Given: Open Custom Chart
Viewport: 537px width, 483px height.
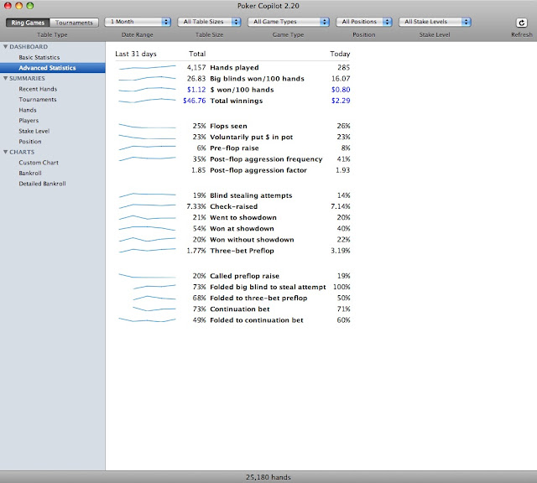Looking at the screenshot, I should point(39,163).
